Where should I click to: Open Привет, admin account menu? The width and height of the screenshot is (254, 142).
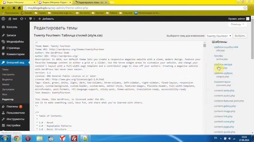239,19
